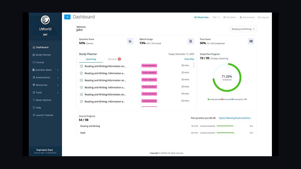Viewport: 301px width, 169px height.
Task: Toggle check circle on the 44 mins task
Action: (x=81, y=94)
